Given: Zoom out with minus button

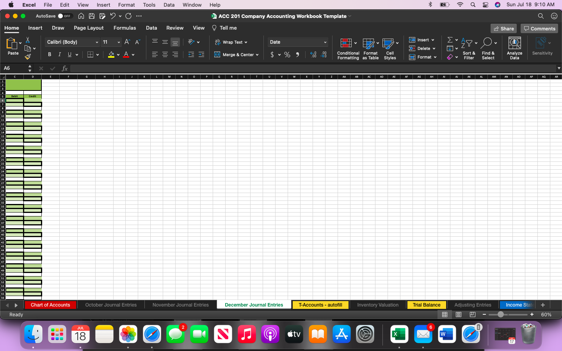Looking at the screenshot, I should tap(484, 314).
